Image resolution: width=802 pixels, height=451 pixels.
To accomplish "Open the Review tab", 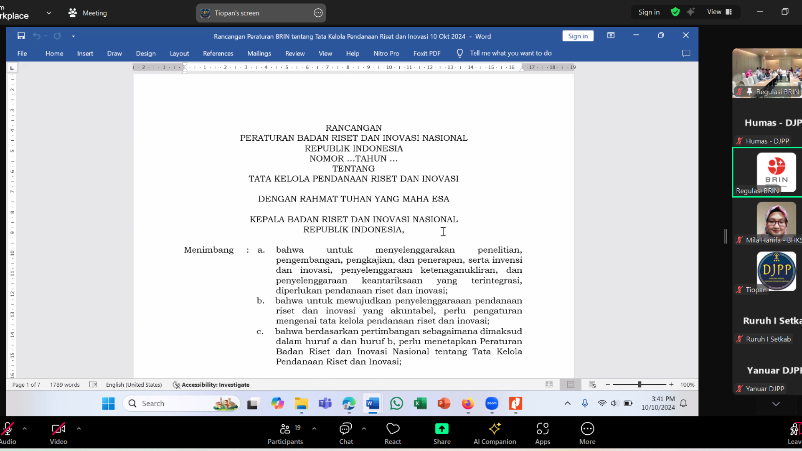I will point(295,53).
